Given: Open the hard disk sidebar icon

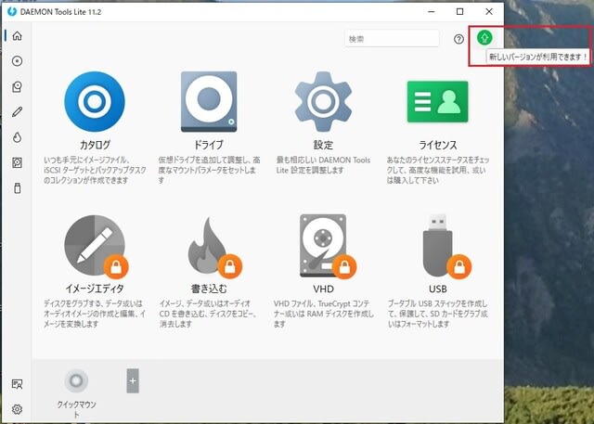Looking at the screenshot, I should pos(17,162).
